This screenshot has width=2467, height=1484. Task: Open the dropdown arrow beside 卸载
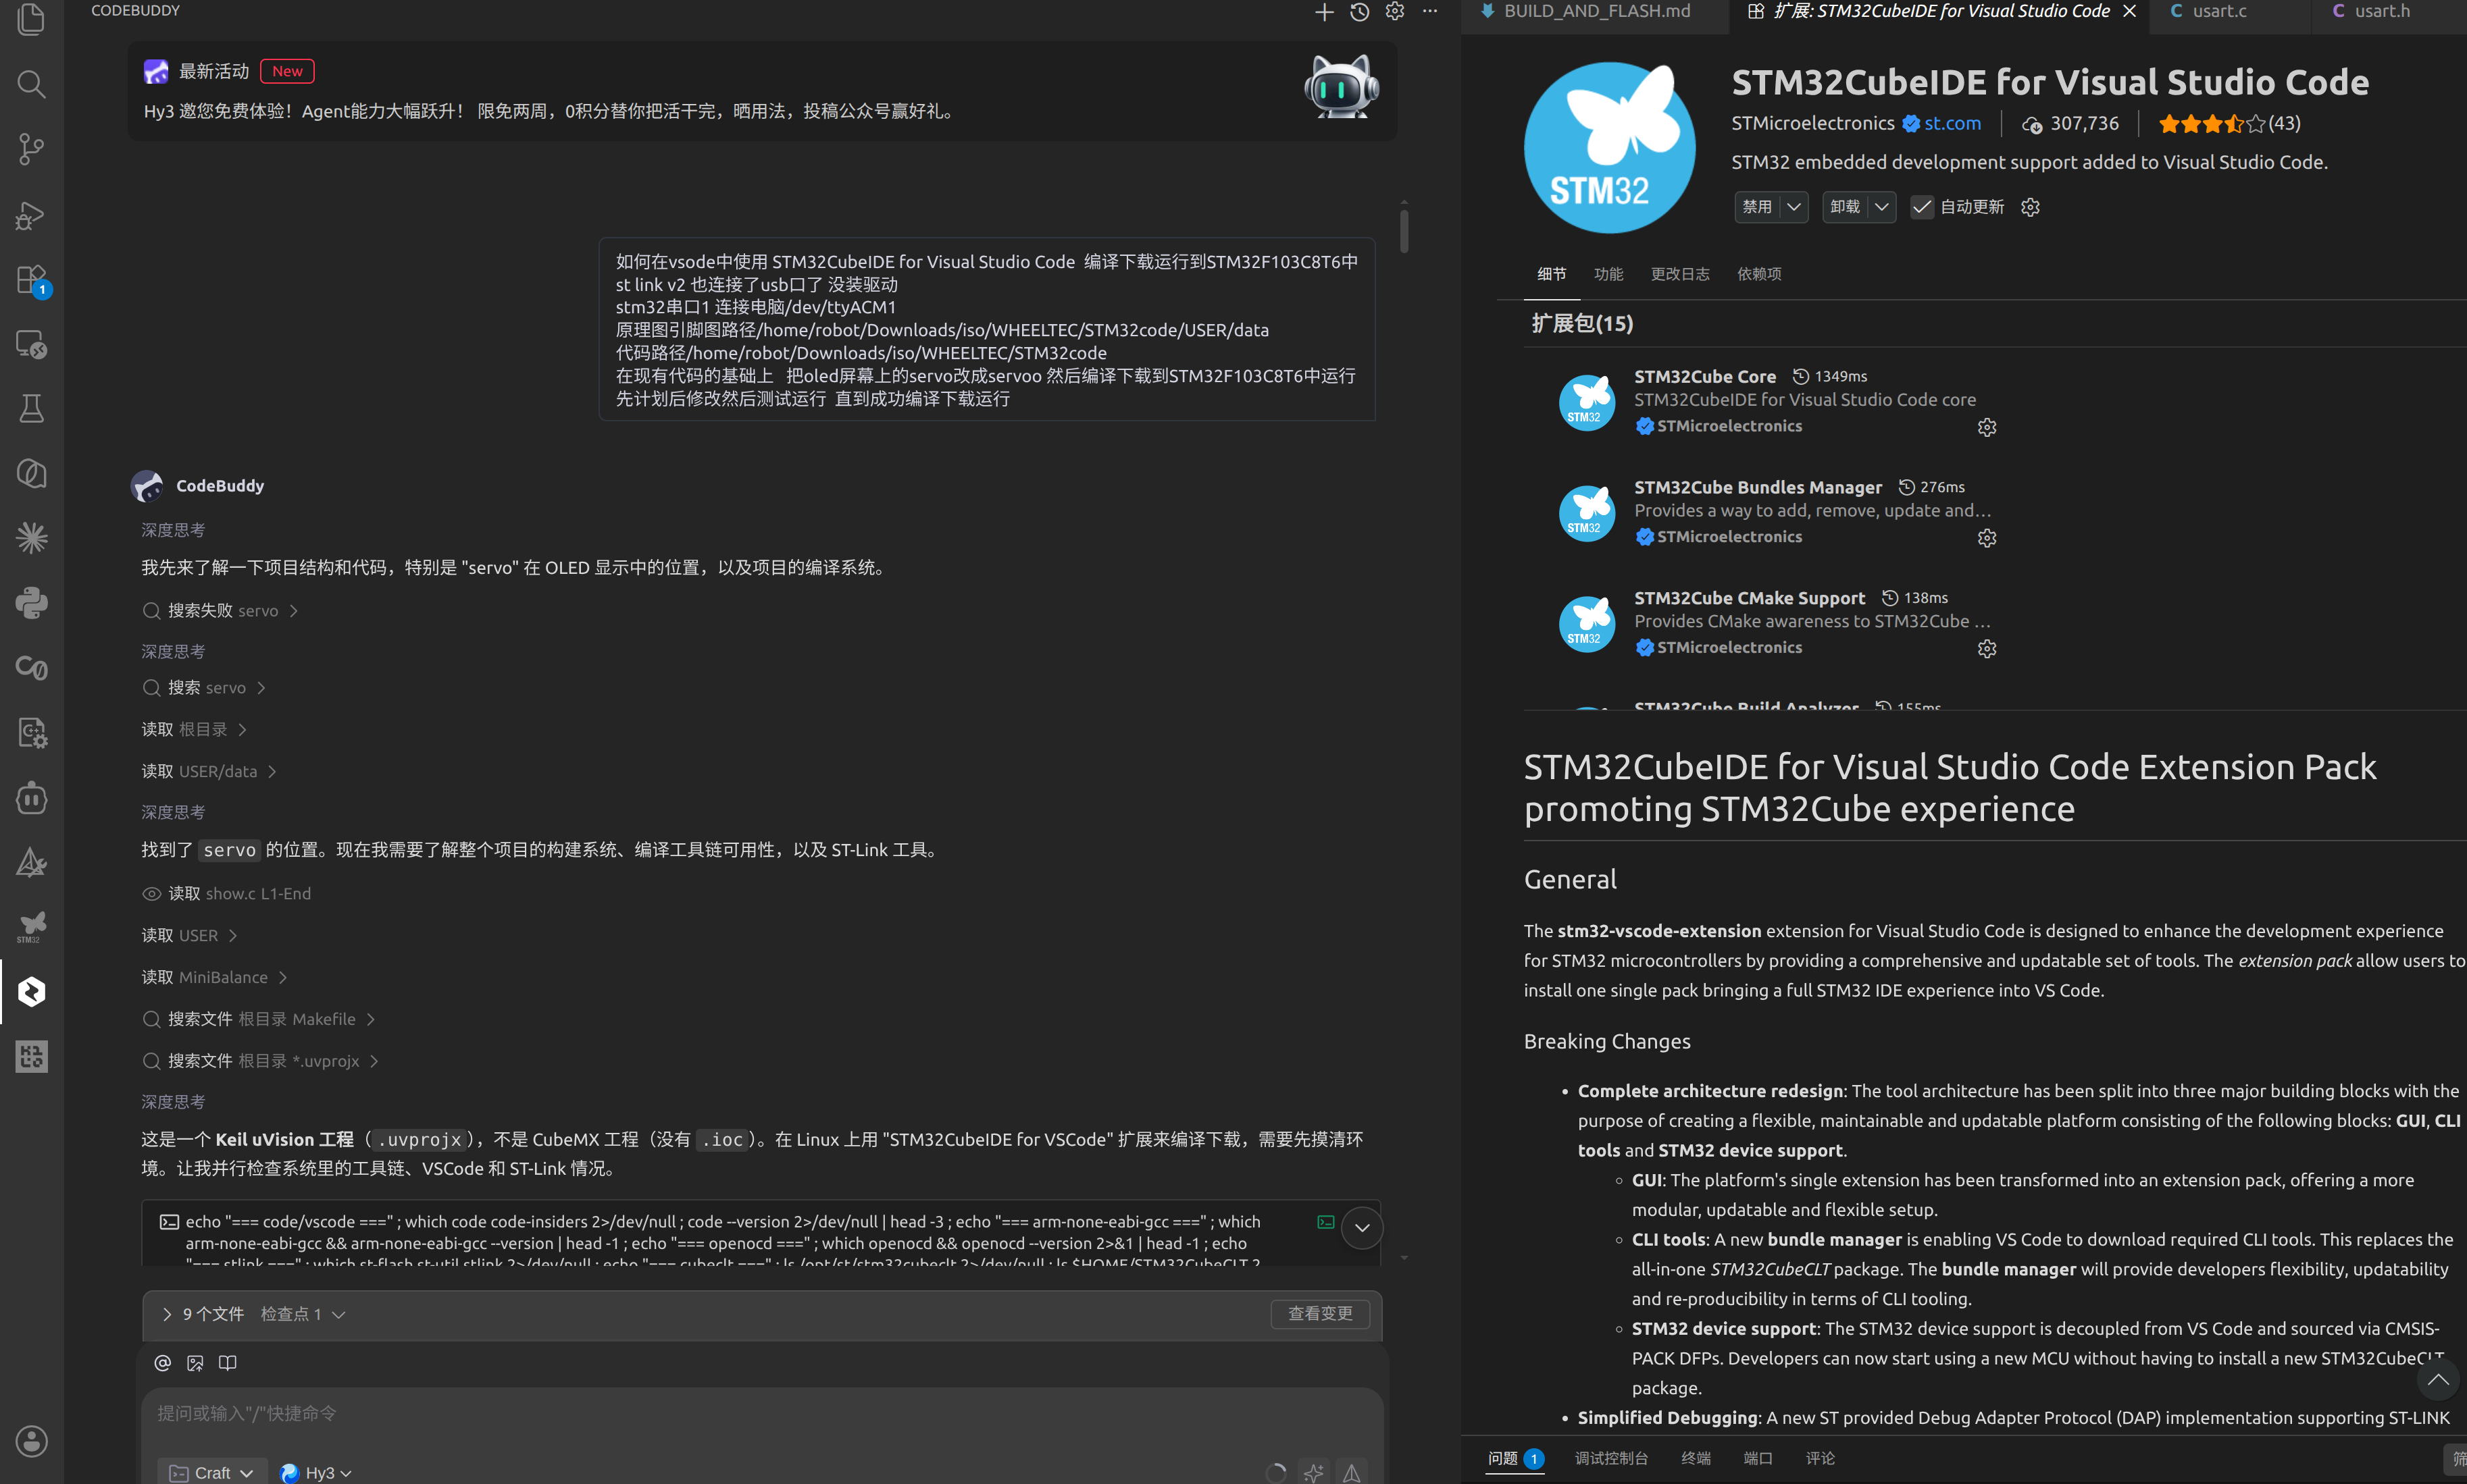point(1882,207)
